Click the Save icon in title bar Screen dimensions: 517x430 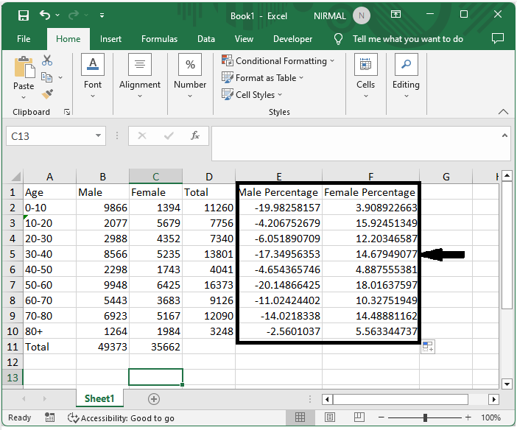point(24,15)
